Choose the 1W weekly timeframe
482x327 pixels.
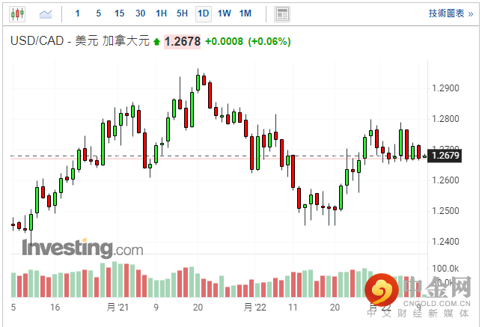(225, 13)
